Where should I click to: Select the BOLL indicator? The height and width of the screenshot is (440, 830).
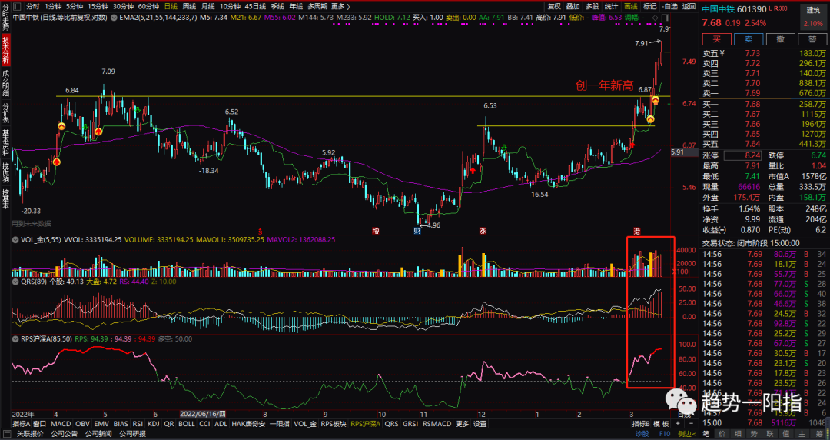click(x=186, y=424)
